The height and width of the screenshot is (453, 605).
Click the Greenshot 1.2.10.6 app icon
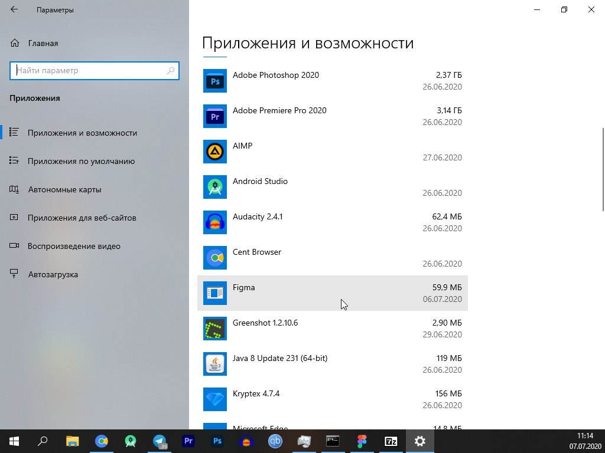[215, 329]
